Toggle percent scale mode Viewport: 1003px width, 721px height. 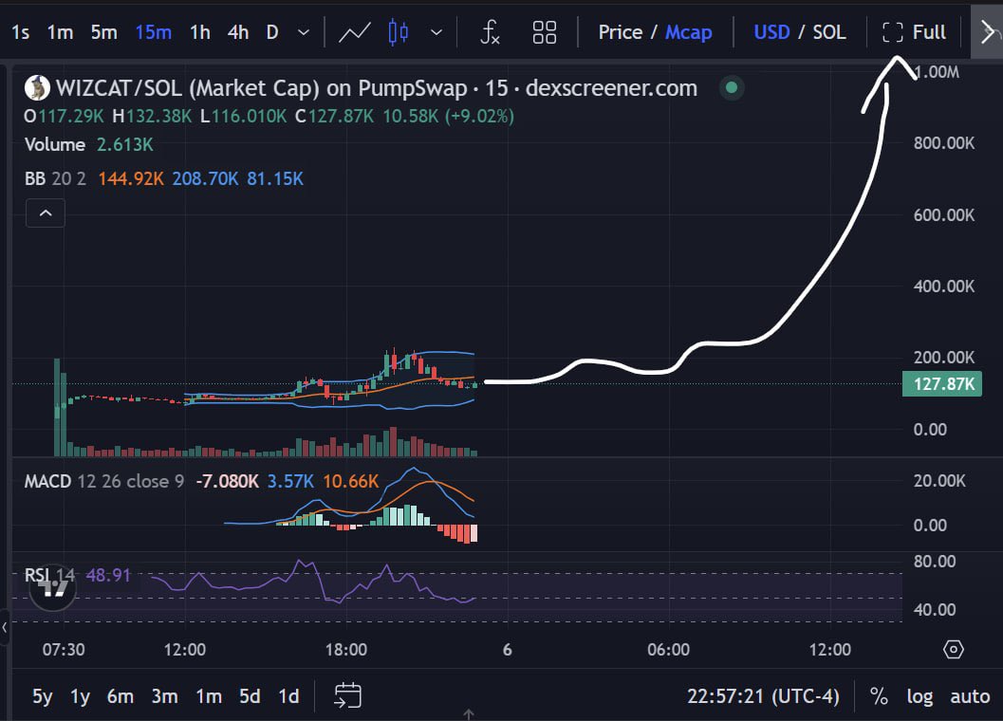pyautogui.click(x=879, y=696)
